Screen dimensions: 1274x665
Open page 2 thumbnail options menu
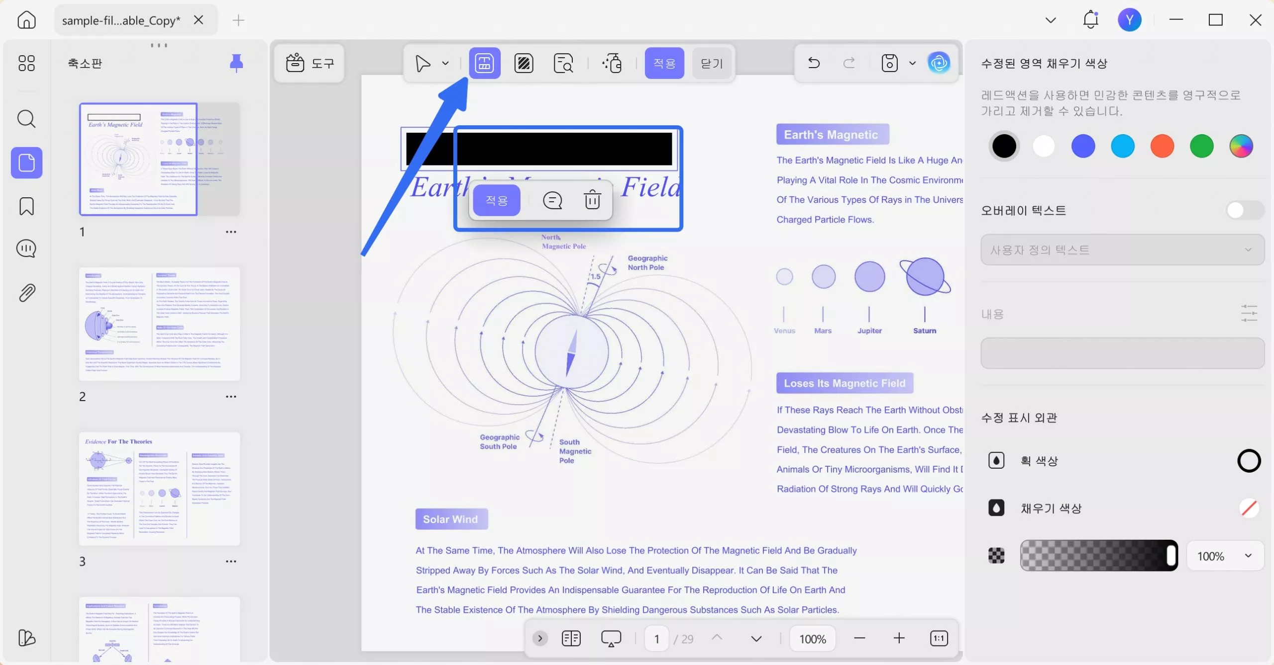pyautogui.click(x=231, y=397)
